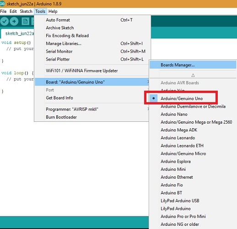Select Auto Format in Tools menu
This screenshot has width=237, height=229.
(x=92, y=20)
